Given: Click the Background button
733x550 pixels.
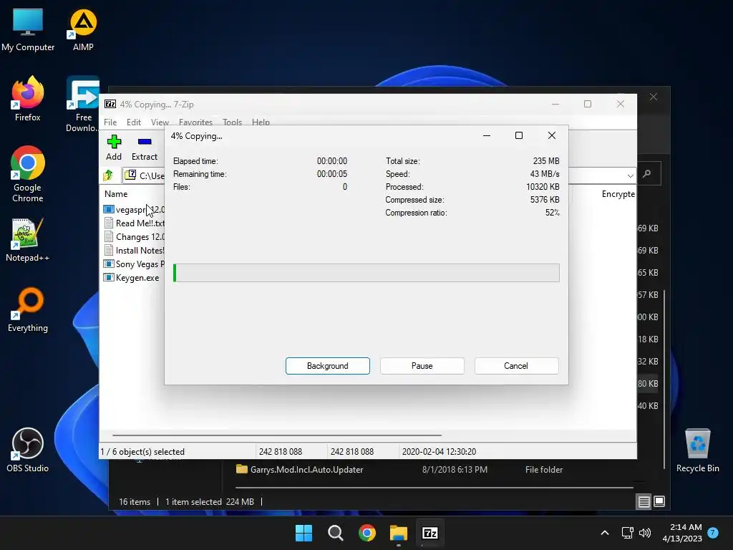Looking at the screenshot, I should pyautogui.click(x=328, y=366).
